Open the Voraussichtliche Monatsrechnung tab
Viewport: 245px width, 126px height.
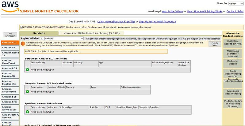pyautogui.click(x=92, y=33)
